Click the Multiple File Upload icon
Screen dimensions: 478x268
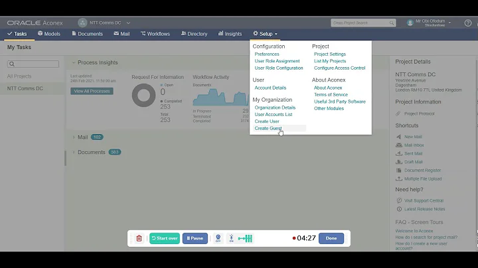[399, 178]
